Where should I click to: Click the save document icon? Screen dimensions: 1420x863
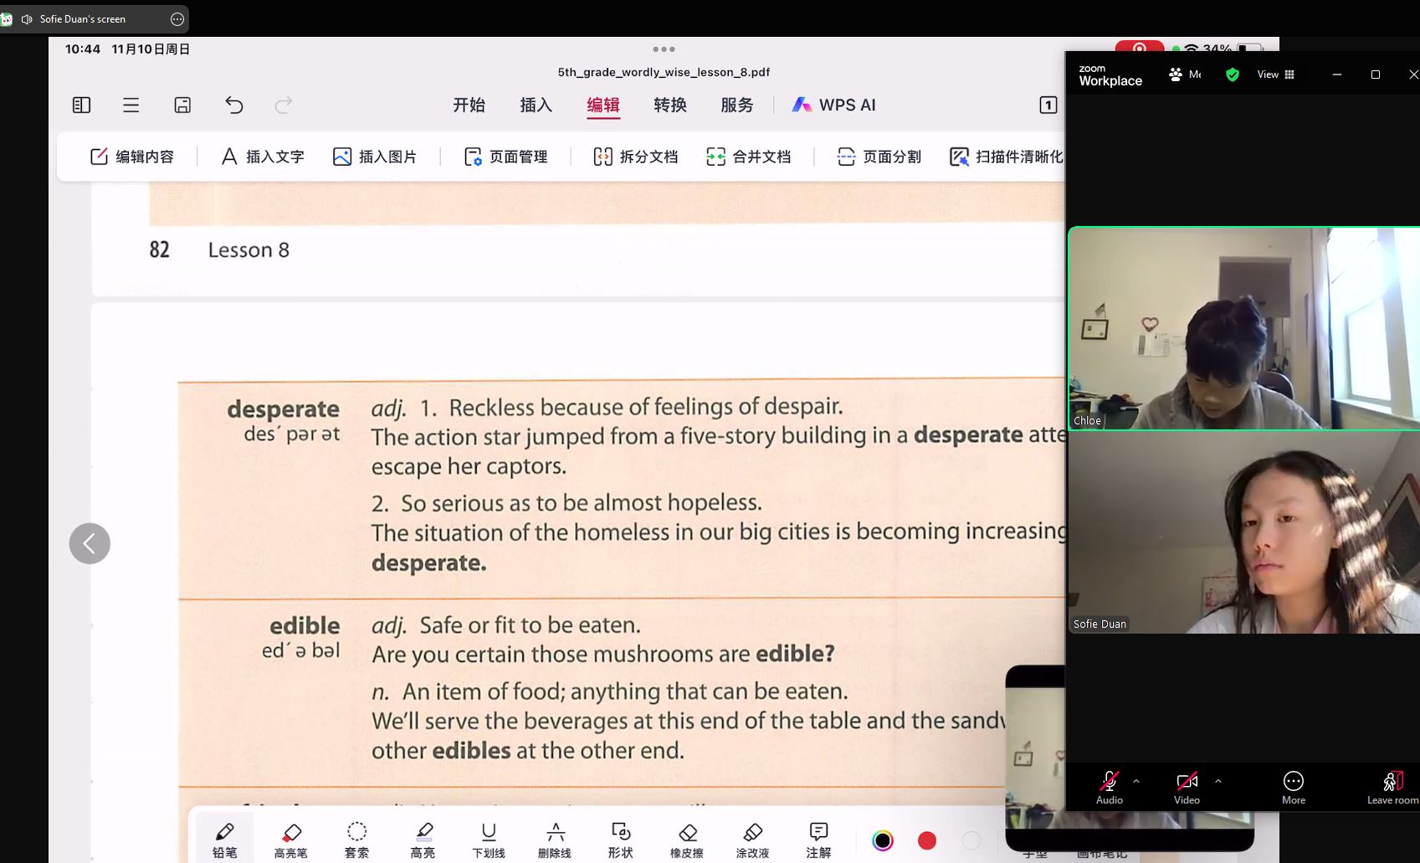[182, 105]
